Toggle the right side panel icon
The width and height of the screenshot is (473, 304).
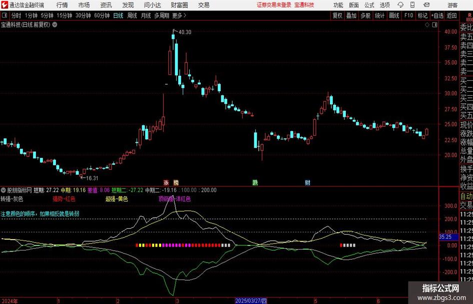click(434, 24)
